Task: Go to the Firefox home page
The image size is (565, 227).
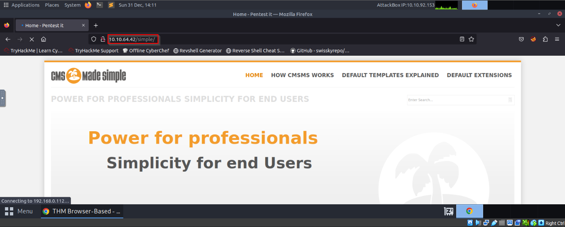Action: 43,39
